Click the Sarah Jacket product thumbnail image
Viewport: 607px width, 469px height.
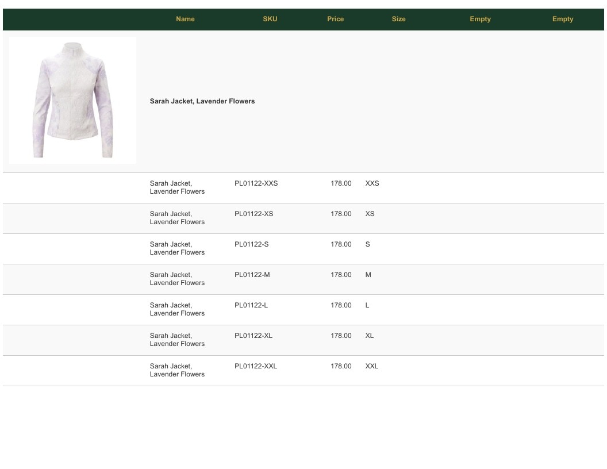[x=73, y=100]
